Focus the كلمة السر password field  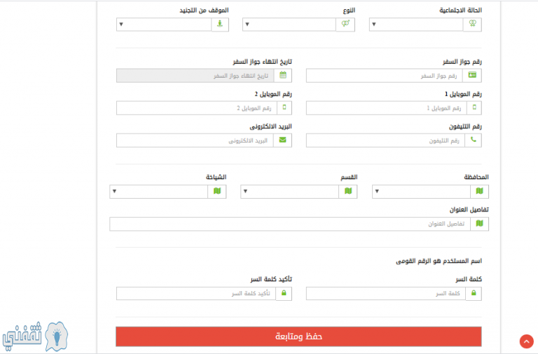coord(386,294)
